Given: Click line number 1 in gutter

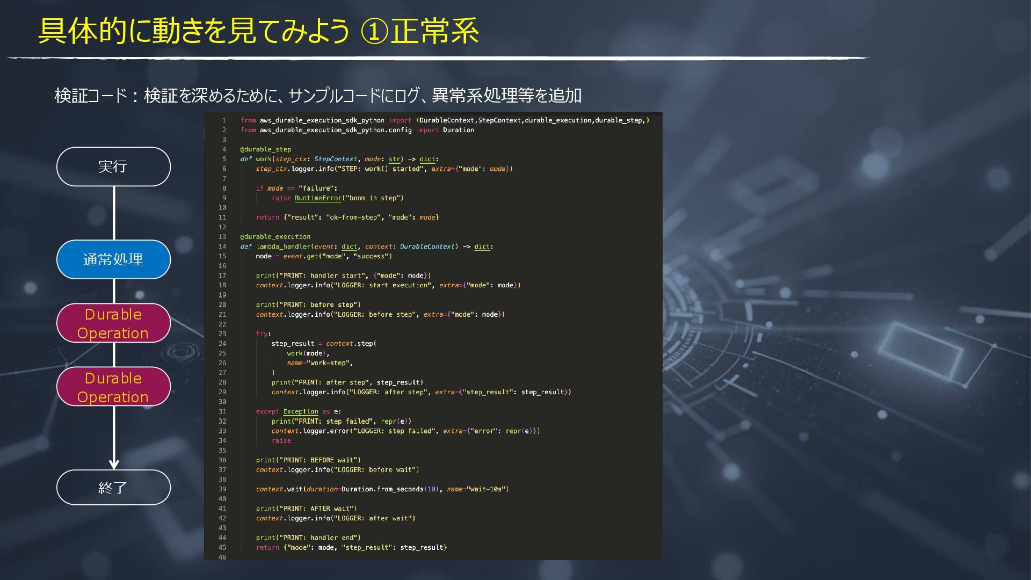Looking at the screenshot, I should [224, 120].
